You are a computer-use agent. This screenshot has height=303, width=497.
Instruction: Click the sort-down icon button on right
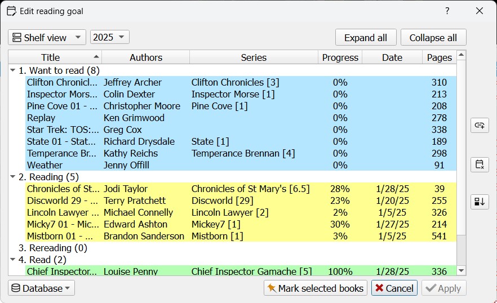tap(480, 202)
